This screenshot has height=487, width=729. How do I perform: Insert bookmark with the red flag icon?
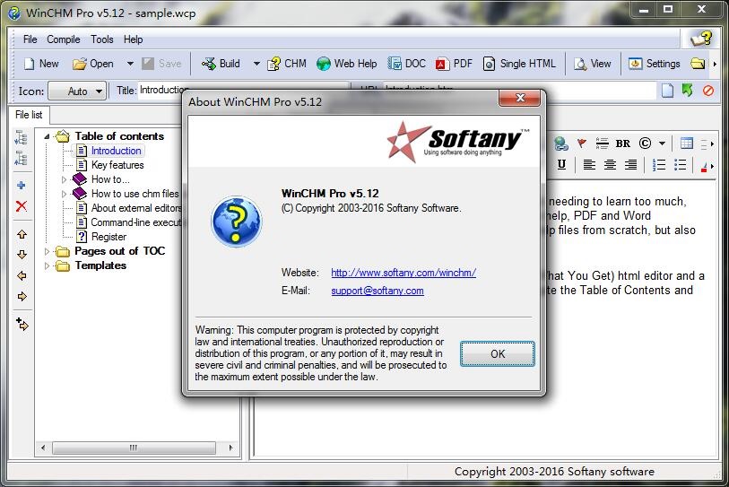point(582,143)
